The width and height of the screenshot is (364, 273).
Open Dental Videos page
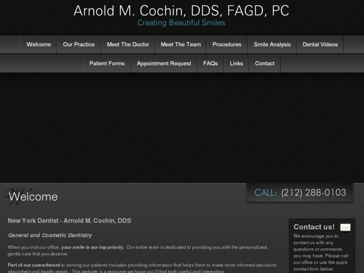click(x=320, y=45)
